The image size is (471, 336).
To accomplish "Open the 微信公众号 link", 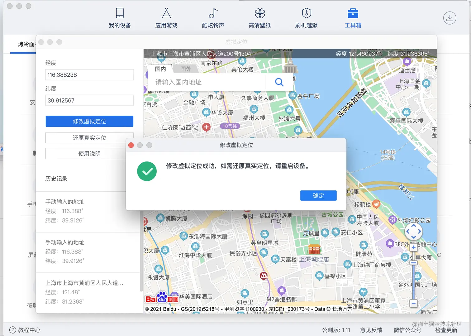I will click(407, 330).
